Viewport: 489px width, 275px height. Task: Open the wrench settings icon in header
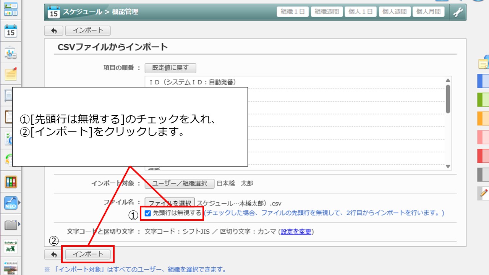pyautogui.click(x=457, y=12)
